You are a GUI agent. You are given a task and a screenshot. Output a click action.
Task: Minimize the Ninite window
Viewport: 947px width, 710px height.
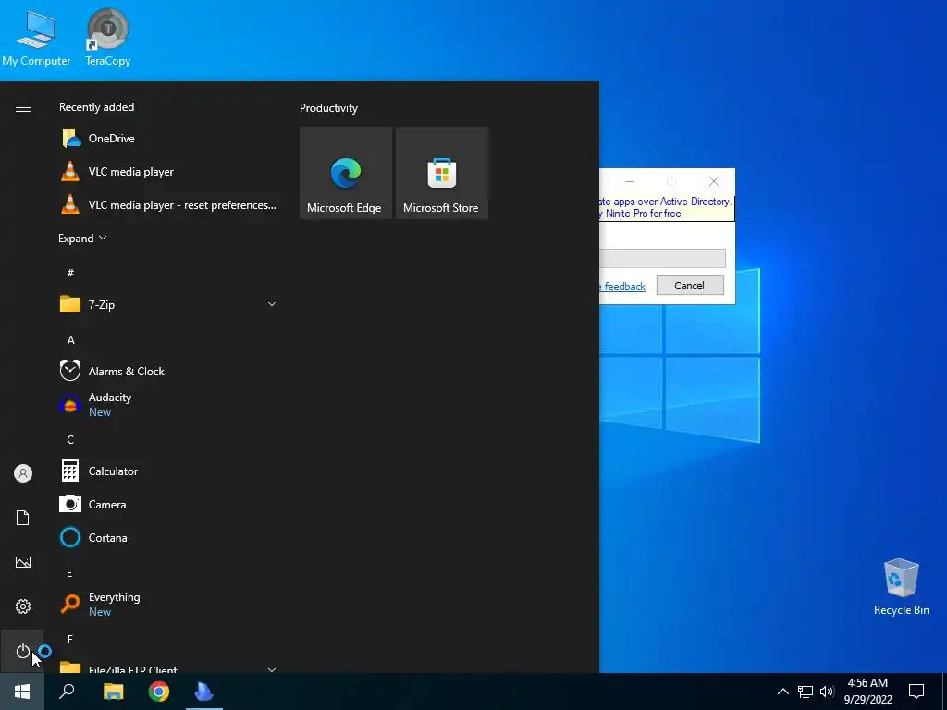629,181
